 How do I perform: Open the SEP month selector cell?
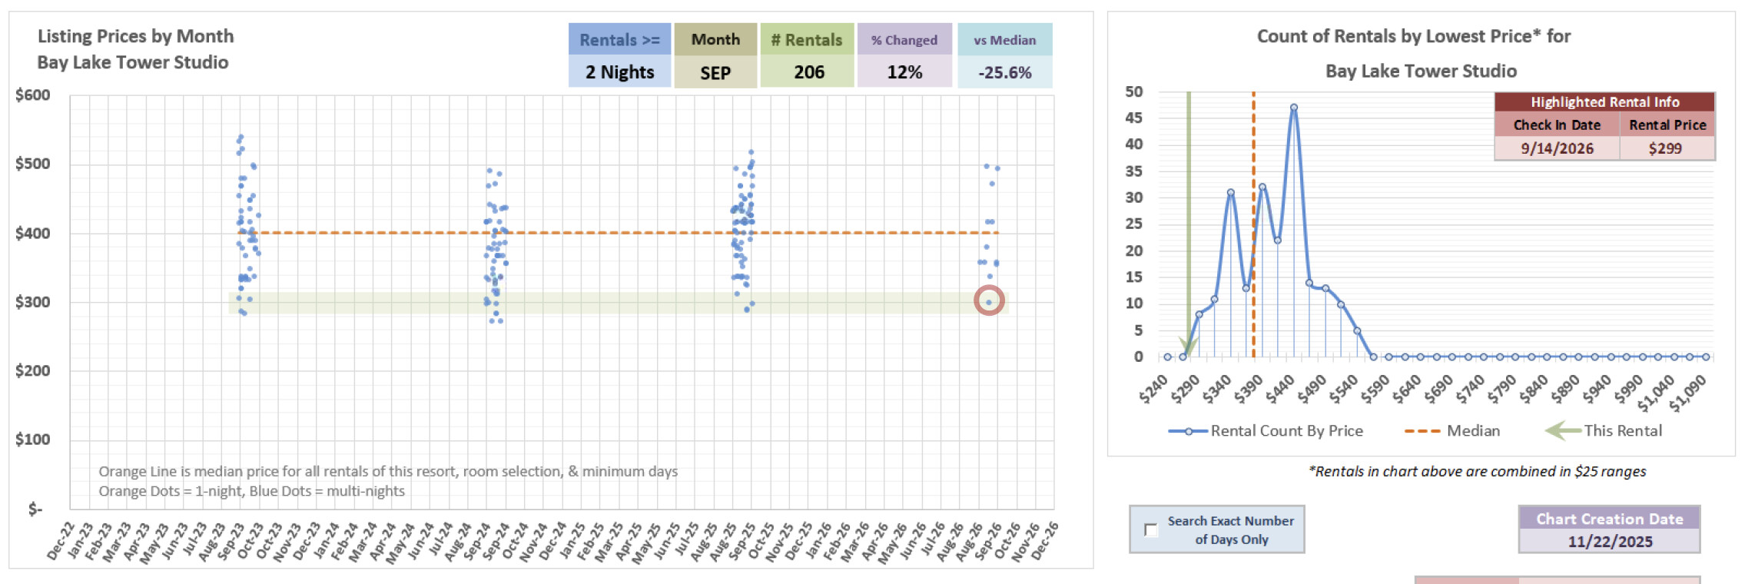[715, 72]
